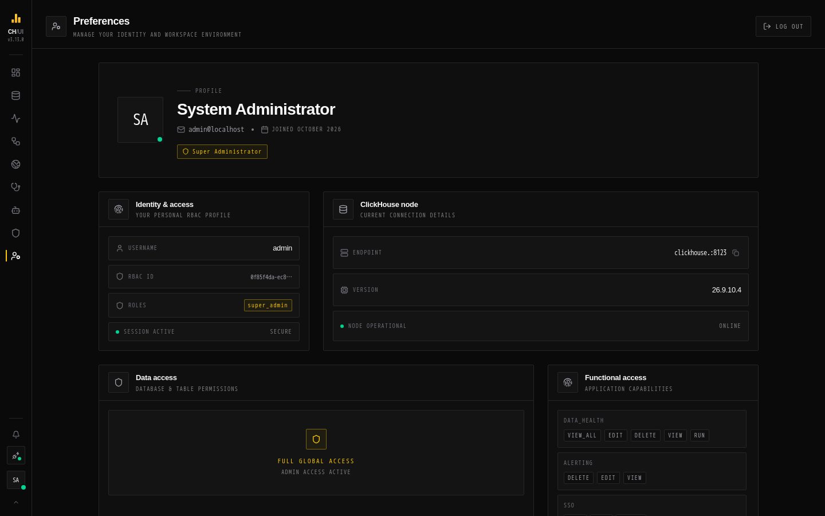Open notifications bell in the sidebar
The width and height of the screenshot is (825, 516).
pyautogui.click(x=15, y=435)
